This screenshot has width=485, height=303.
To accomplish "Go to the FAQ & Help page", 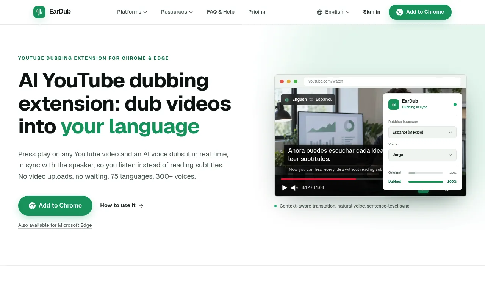I will 221,12.
